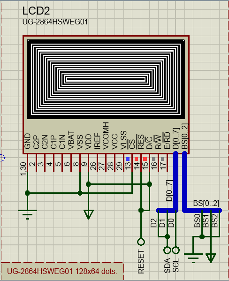Click the C1N pin name
Viewport: 229px width, 281px height.
[x=62, y=142]
